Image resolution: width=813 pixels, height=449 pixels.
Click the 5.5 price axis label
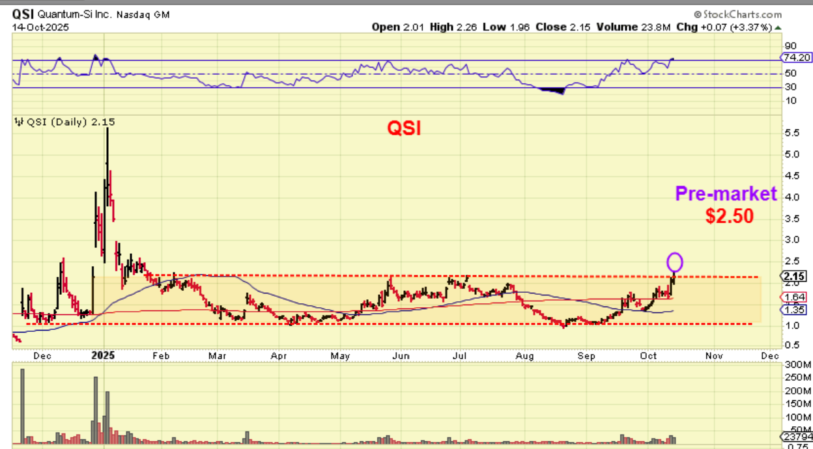pos(793,133)
